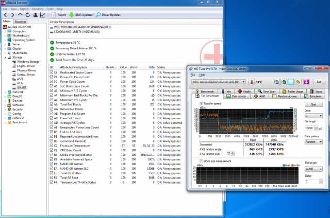Screen dimensions: 330x218
Task: Enable the Block size measurement checkbox
Action: (x=202, y=161)
